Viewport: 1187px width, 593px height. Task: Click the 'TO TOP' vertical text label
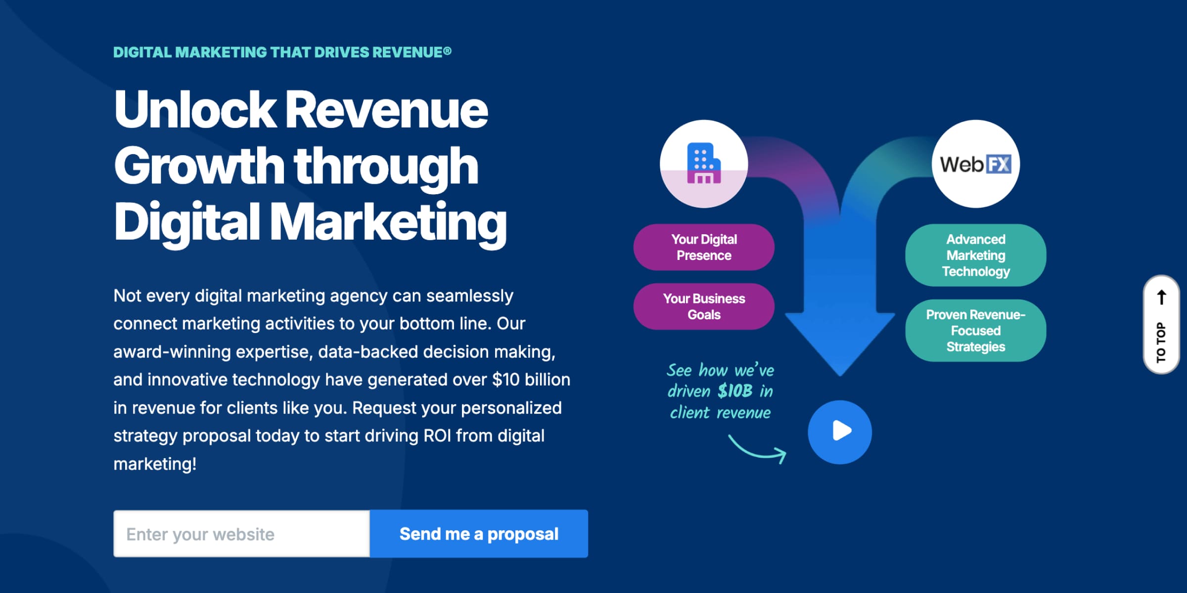point(1161,342)
